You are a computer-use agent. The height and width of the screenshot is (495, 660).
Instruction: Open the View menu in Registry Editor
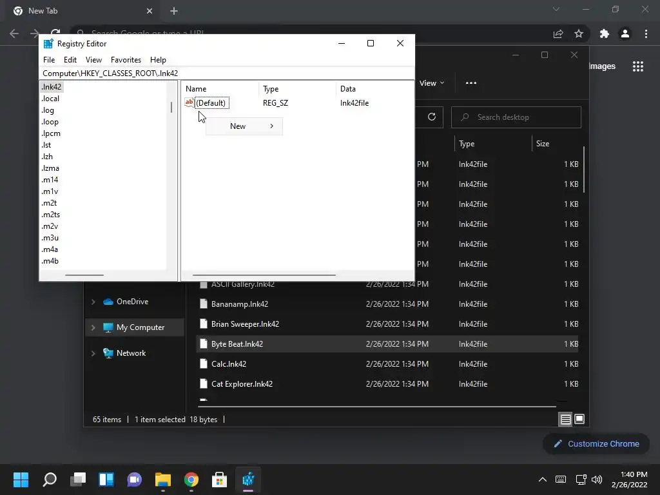[x=93, y=60]
